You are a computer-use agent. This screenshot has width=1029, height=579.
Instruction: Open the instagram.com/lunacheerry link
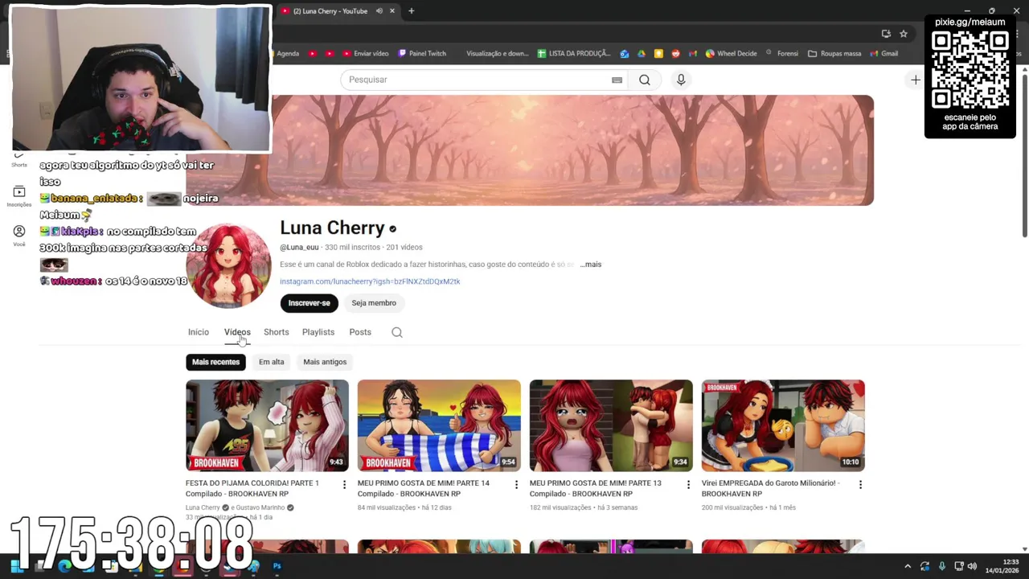pyautogui.click(x=370, y=281)
